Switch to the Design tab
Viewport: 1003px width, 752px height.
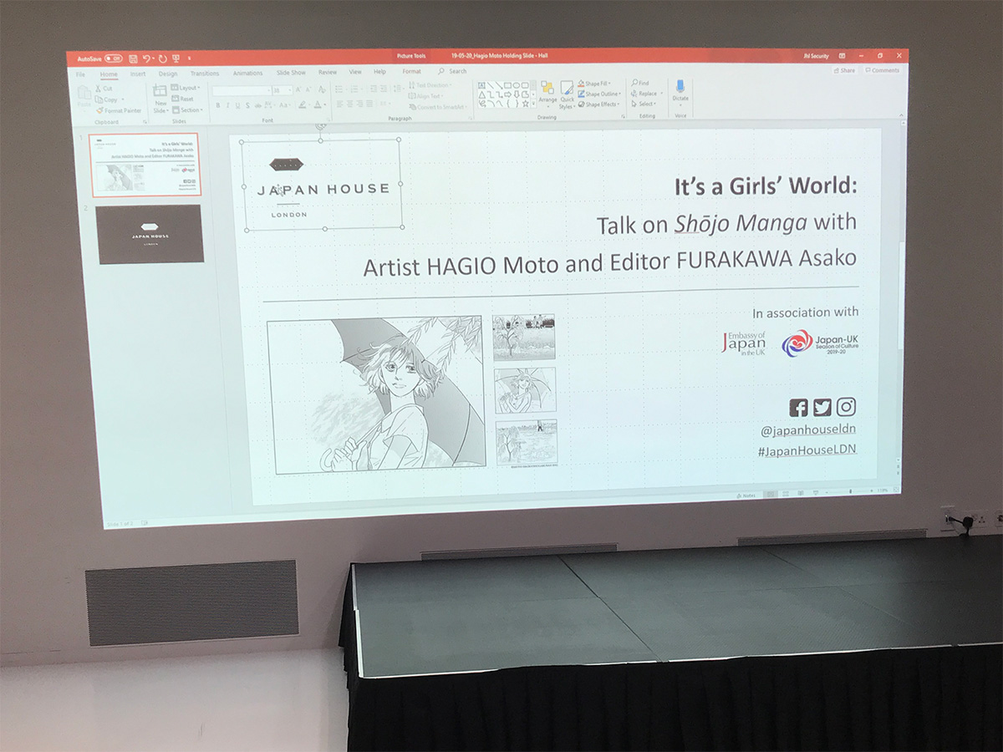pos(168,74)
